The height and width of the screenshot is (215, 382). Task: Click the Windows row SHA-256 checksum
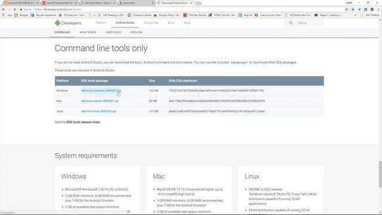[x=216, y=90]
